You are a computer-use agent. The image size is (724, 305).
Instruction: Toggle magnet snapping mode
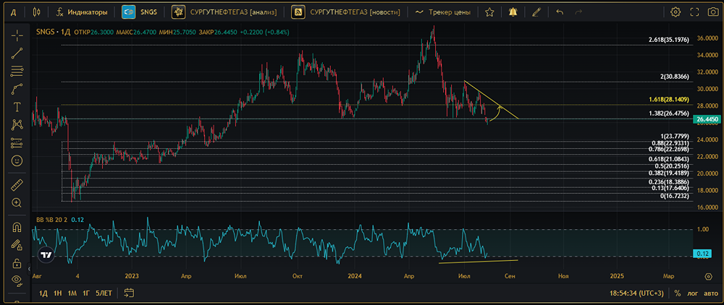pyautogui.click(x=17, y=227)
